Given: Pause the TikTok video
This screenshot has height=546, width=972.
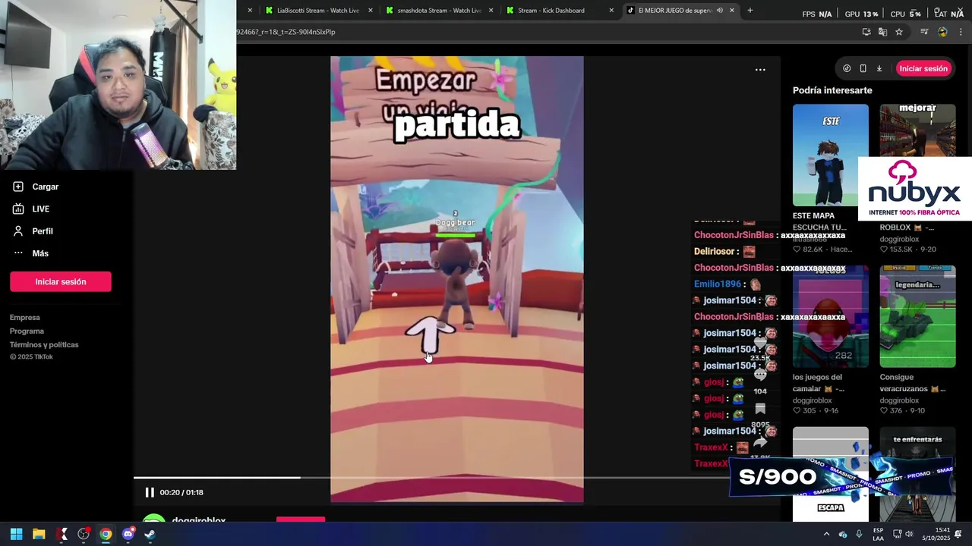Looking at the screenshot, I should [150, 492].
